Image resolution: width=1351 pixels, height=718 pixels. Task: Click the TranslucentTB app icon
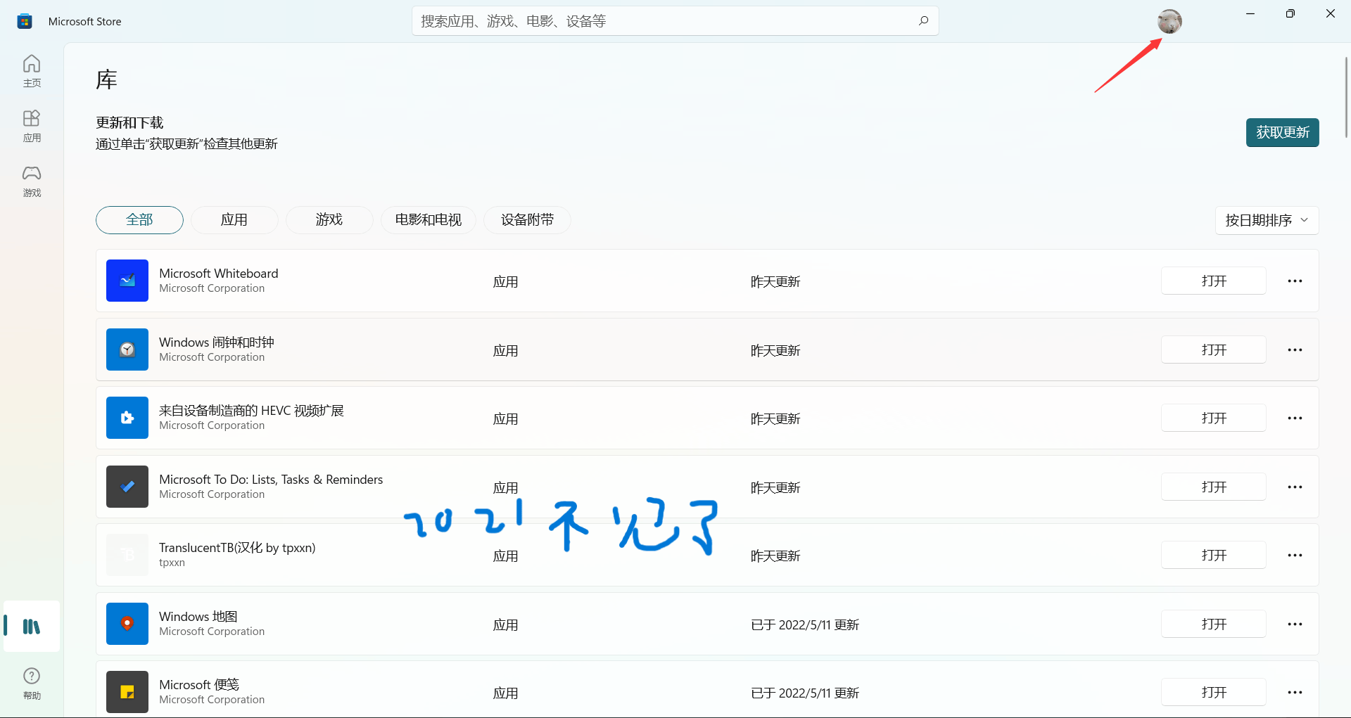[127, 555]
